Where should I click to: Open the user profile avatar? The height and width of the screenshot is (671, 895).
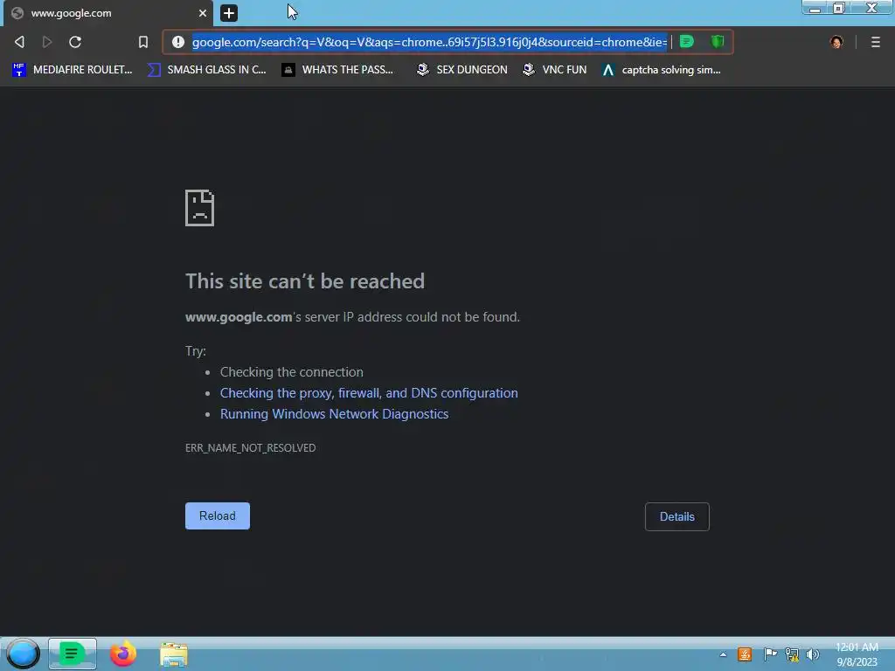pos(836,42)
